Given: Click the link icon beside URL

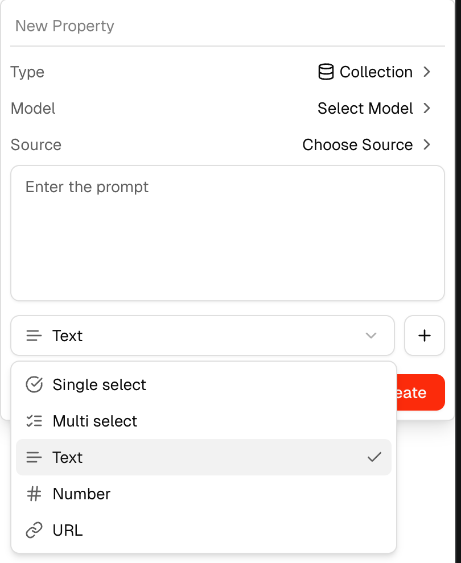Looking at the screenshot, I should (34, 531).
